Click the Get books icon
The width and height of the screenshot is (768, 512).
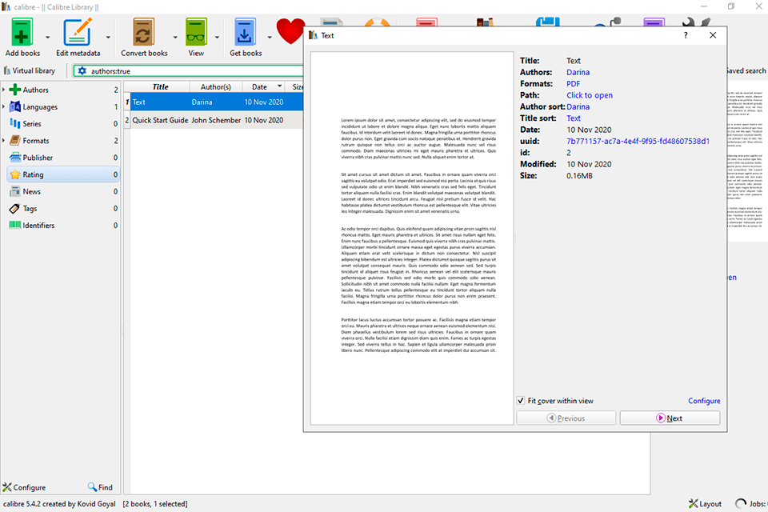(x=246, y=34)
